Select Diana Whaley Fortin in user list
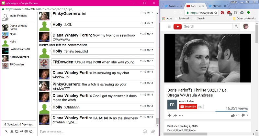Image resolution: width=259 pixels, height=136 pixels. click(18, 27)
